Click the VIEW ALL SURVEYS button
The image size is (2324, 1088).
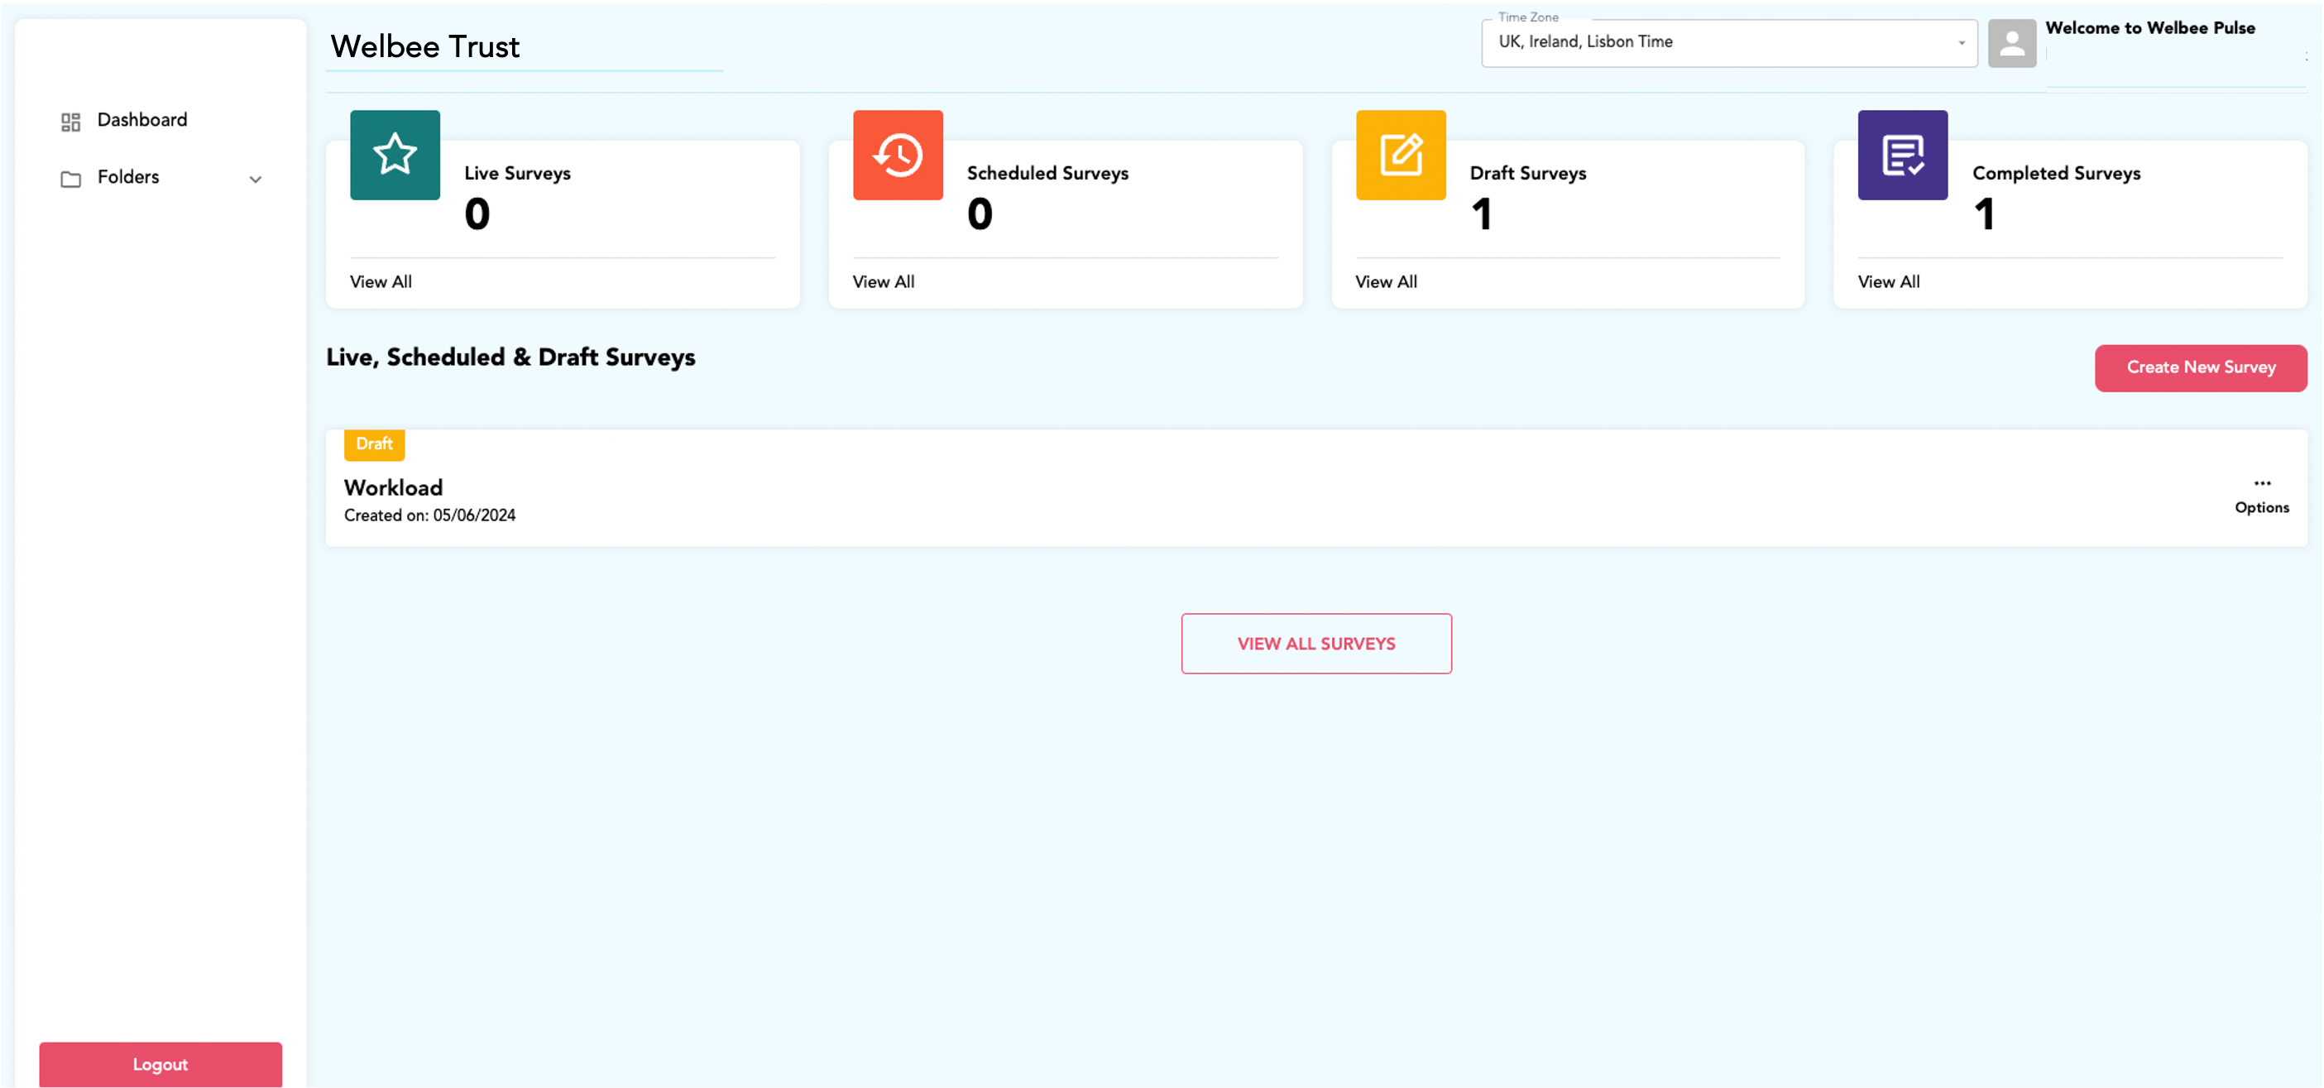1315,643
